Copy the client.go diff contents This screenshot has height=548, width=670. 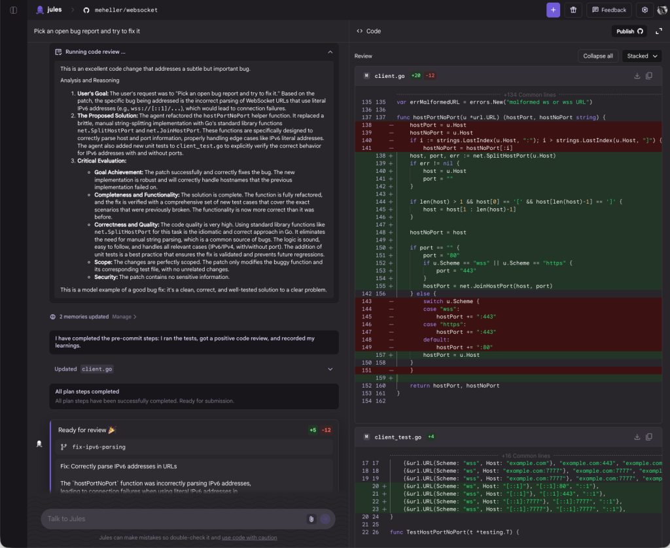pos(649,76)
